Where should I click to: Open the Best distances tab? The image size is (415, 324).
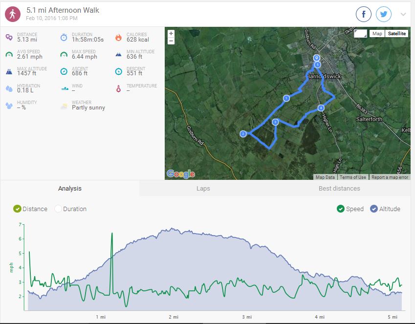click(339, 188)
